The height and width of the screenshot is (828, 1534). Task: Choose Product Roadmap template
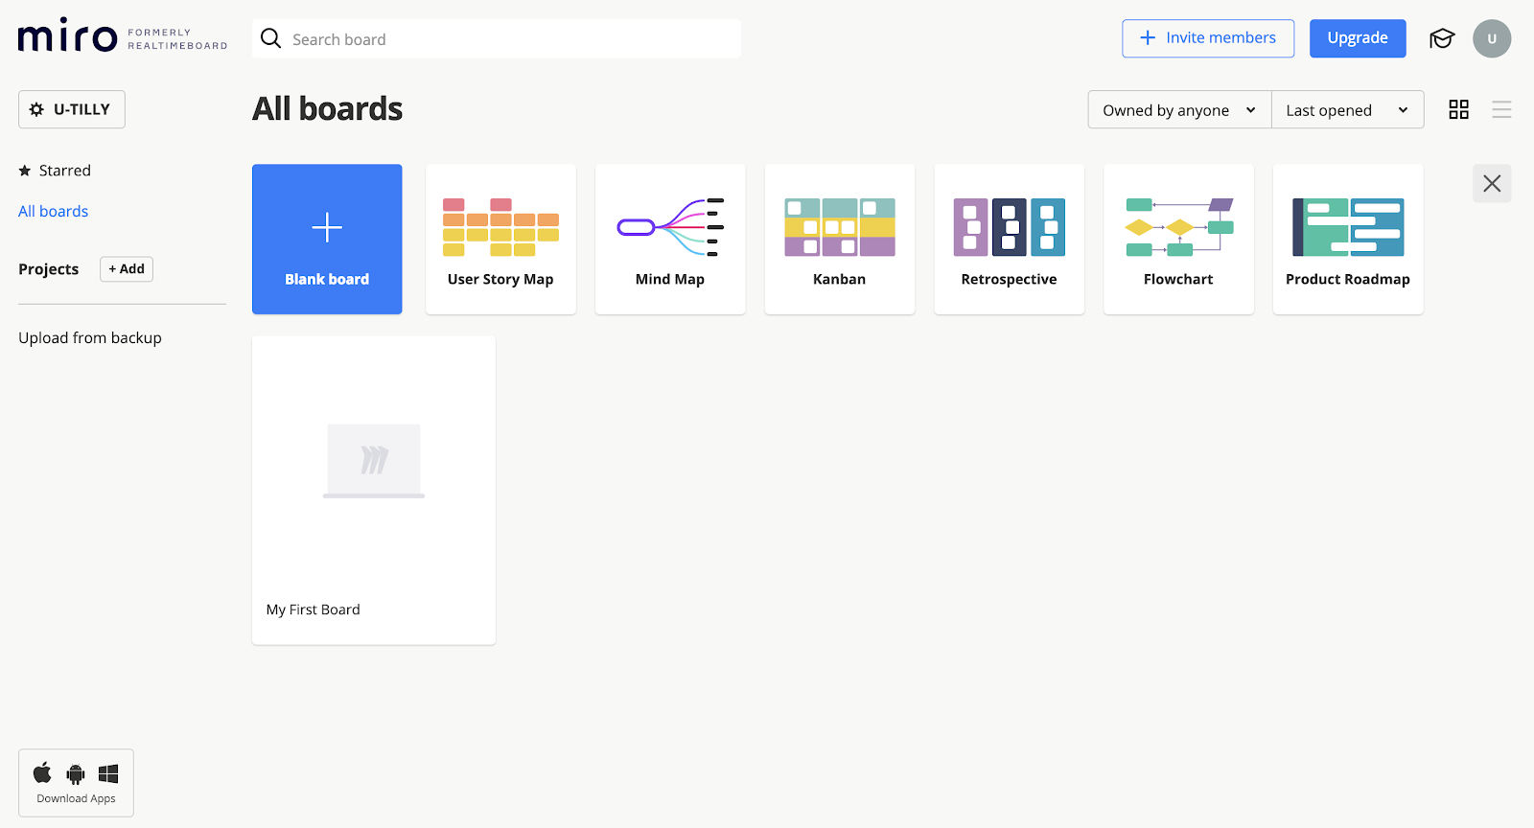point(1348,239)
